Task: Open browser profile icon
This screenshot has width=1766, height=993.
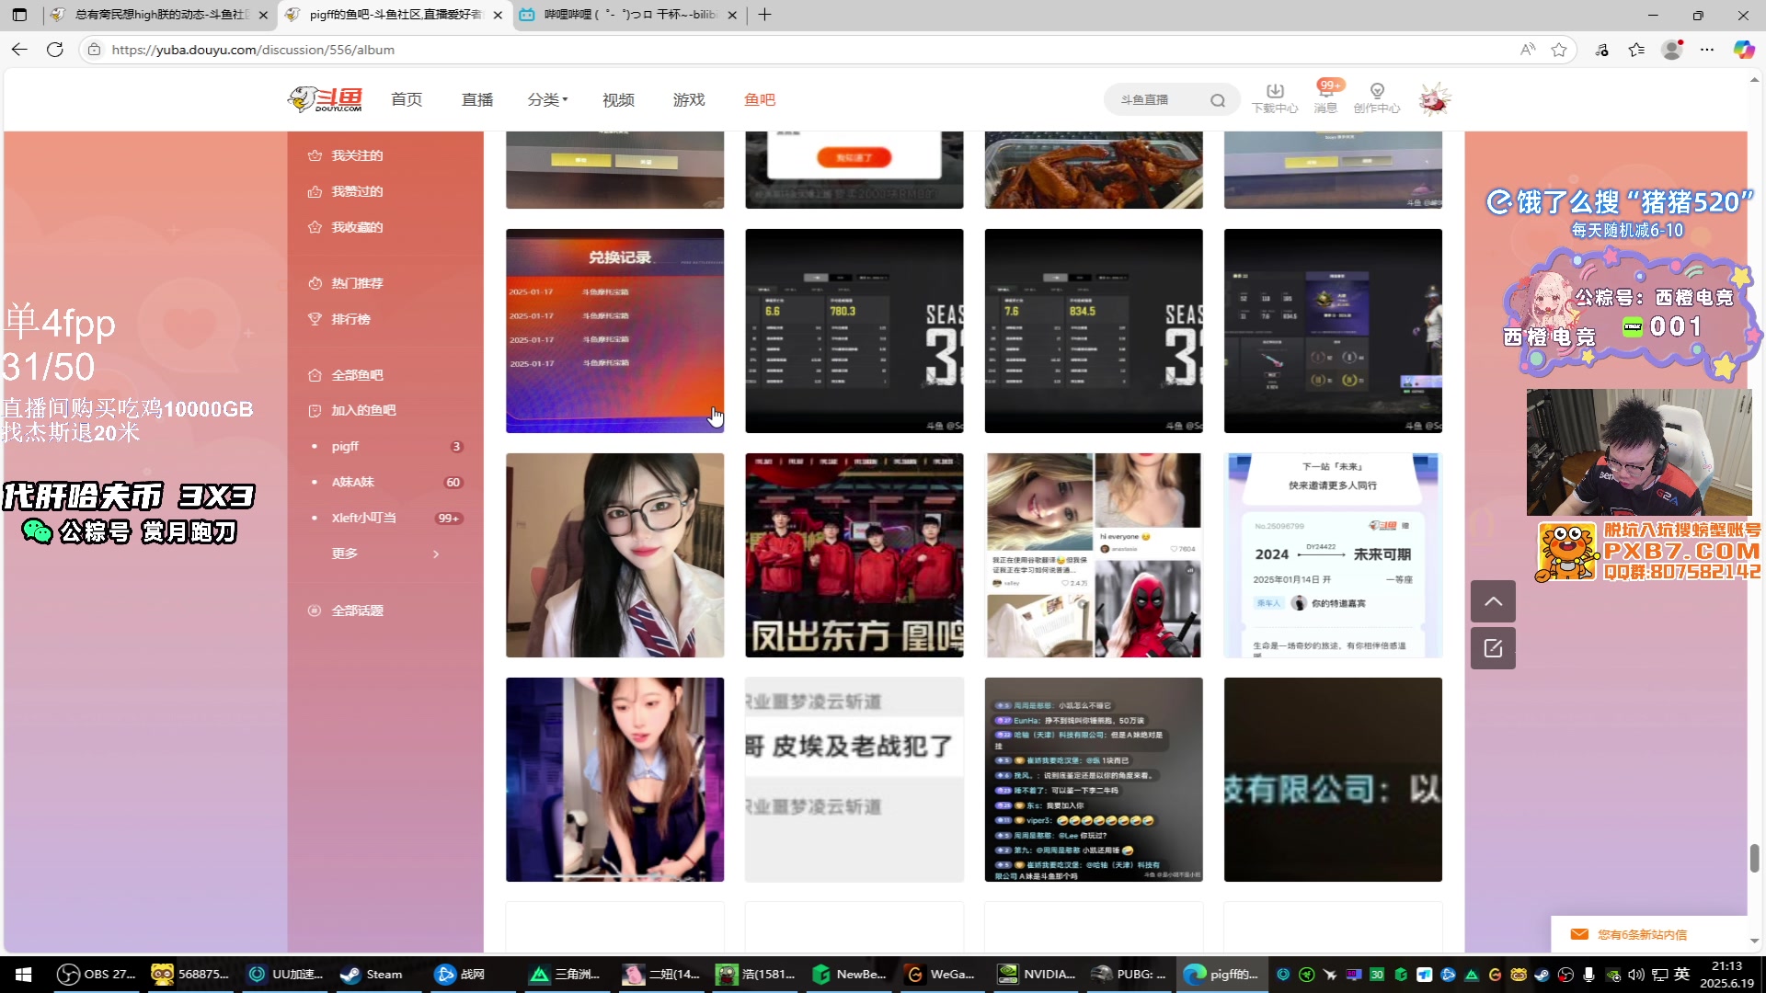Action: click(x=1672, y=50)
